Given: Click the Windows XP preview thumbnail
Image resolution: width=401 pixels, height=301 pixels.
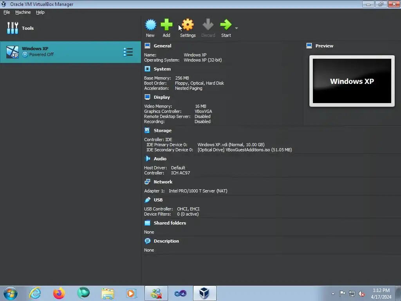Looking at the screenshot, I should [352, 81].
